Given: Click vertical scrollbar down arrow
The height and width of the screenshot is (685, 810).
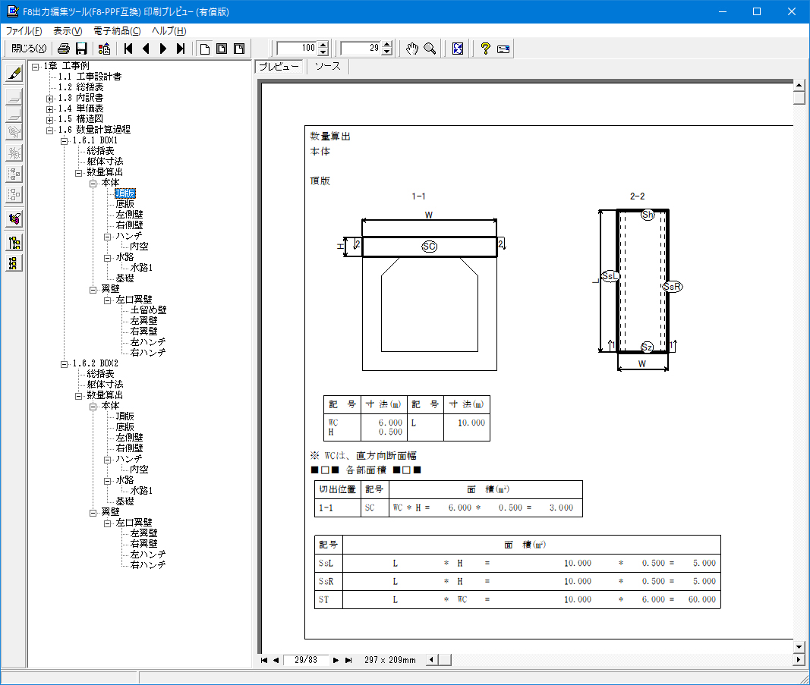Looking at the screenshot, I should [799, 646].
